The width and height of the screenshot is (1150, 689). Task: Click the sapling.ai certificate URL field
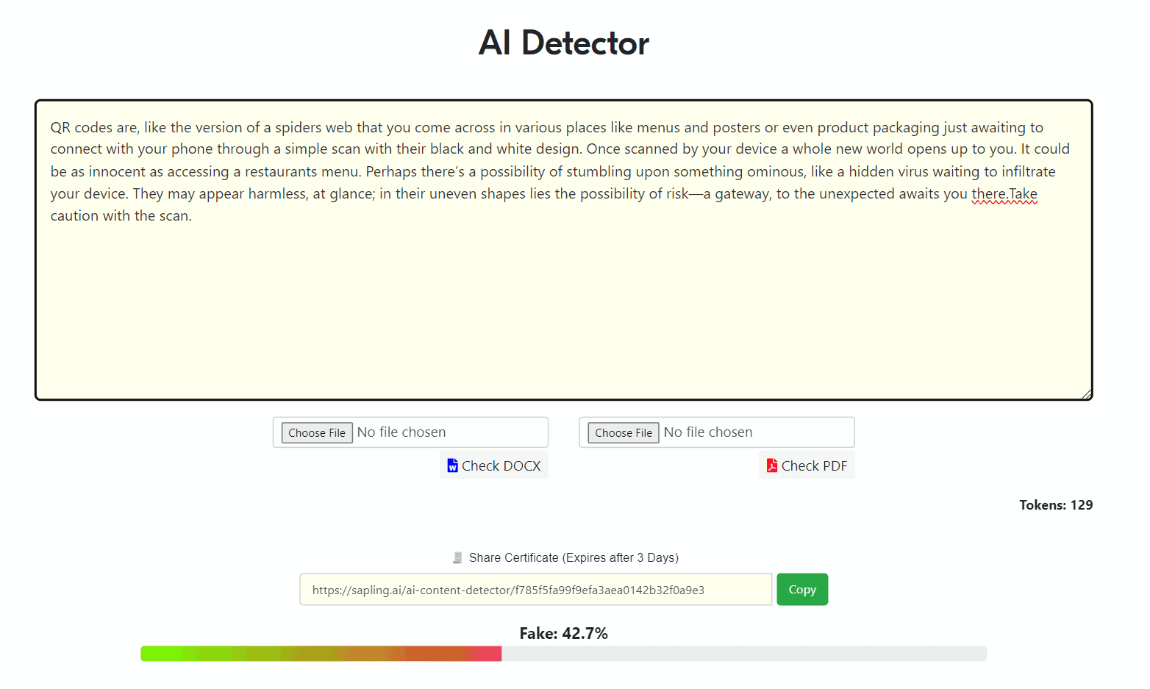point(535,590)
